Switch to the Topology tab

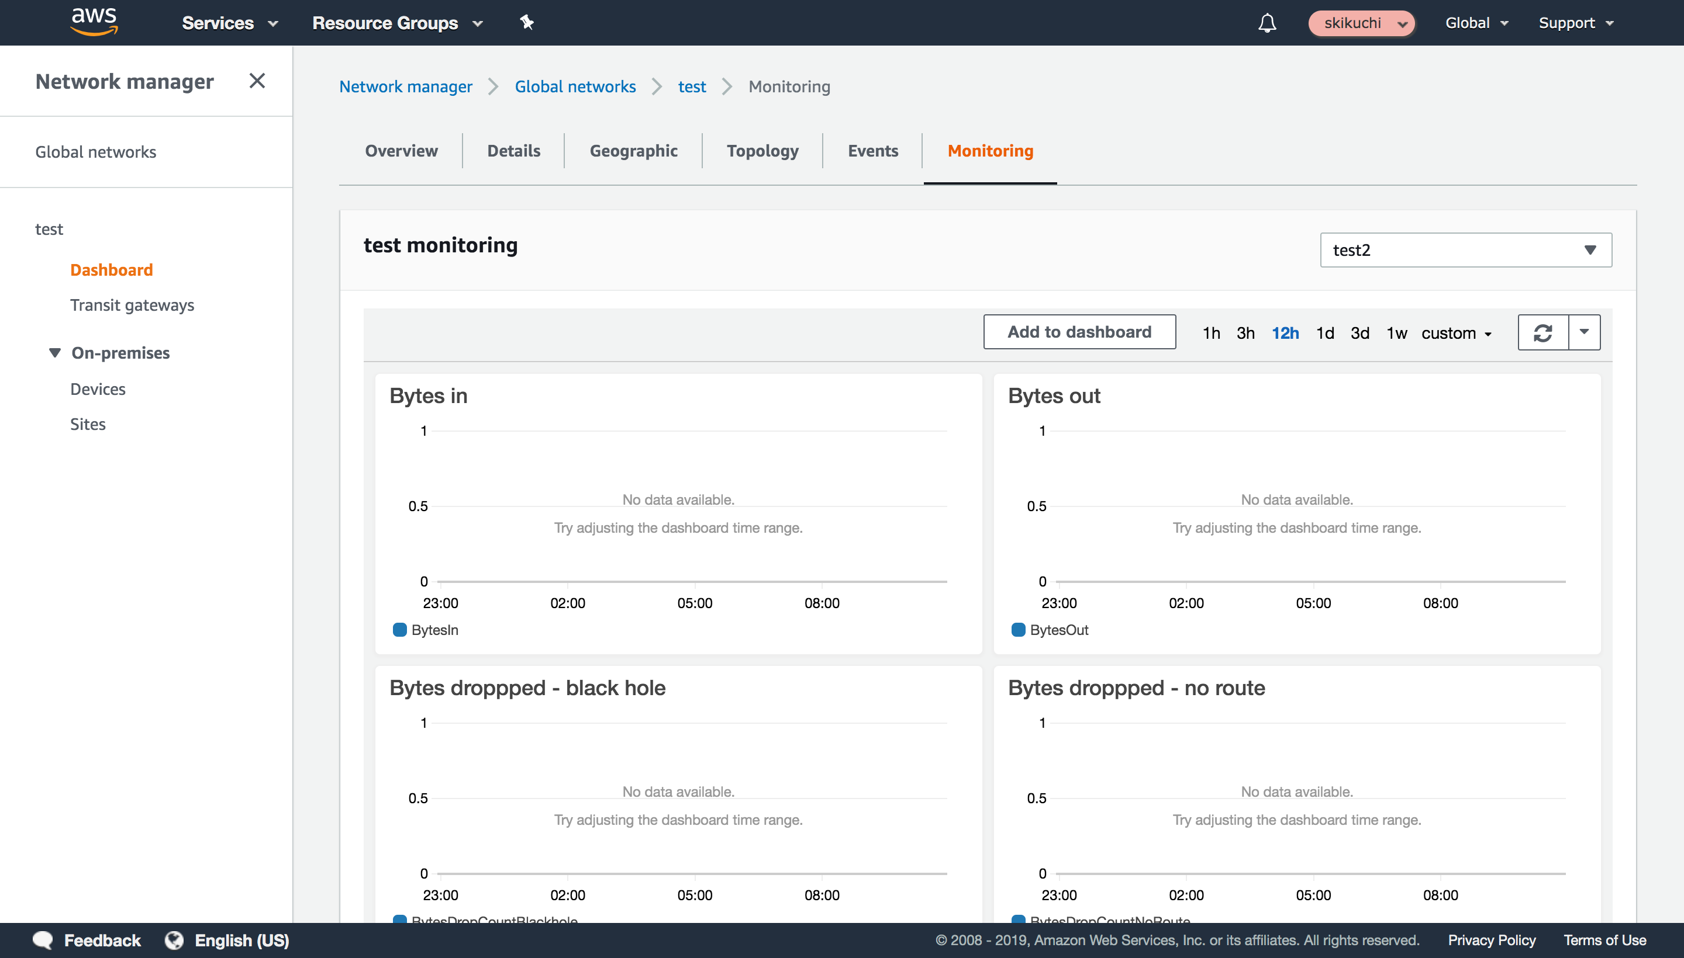762,151
